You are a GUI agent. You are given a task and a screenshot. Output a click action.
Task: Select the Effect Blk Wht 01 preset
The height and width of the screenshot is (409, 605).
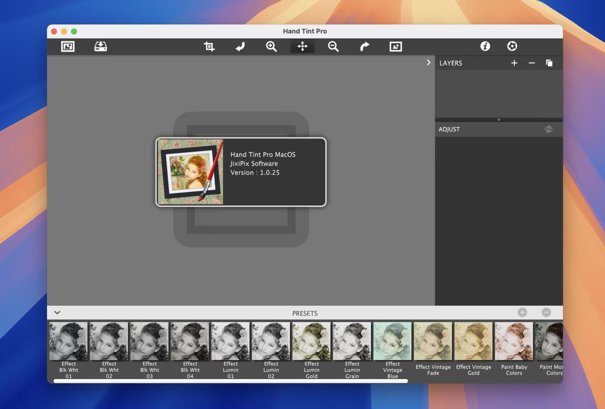[68, 350]
